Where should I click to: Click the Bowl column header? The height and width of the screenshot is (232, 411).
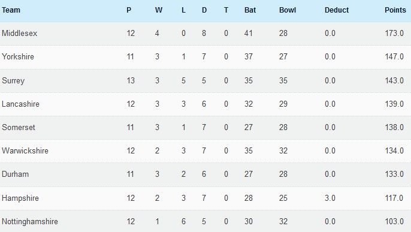click(x=288, y=10)
